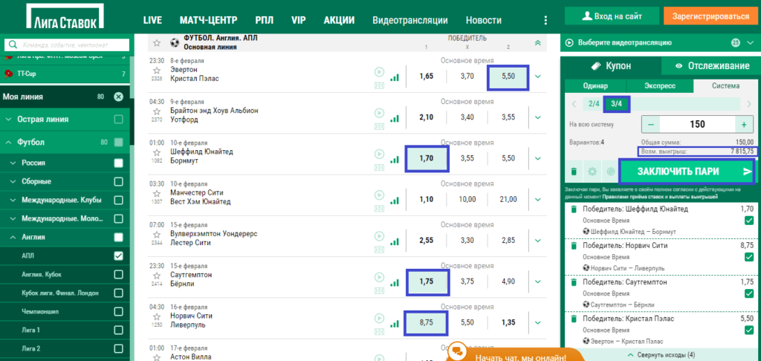Delete the Шеффилд Юнайтед bet from coupon
Screen dimensions: 761x361
574,209
